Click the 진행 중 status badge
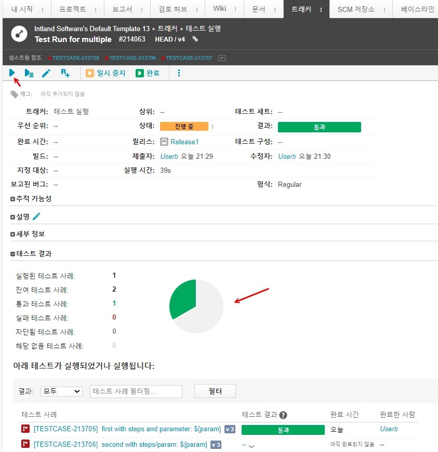438x452 pixels. (184, 127)
